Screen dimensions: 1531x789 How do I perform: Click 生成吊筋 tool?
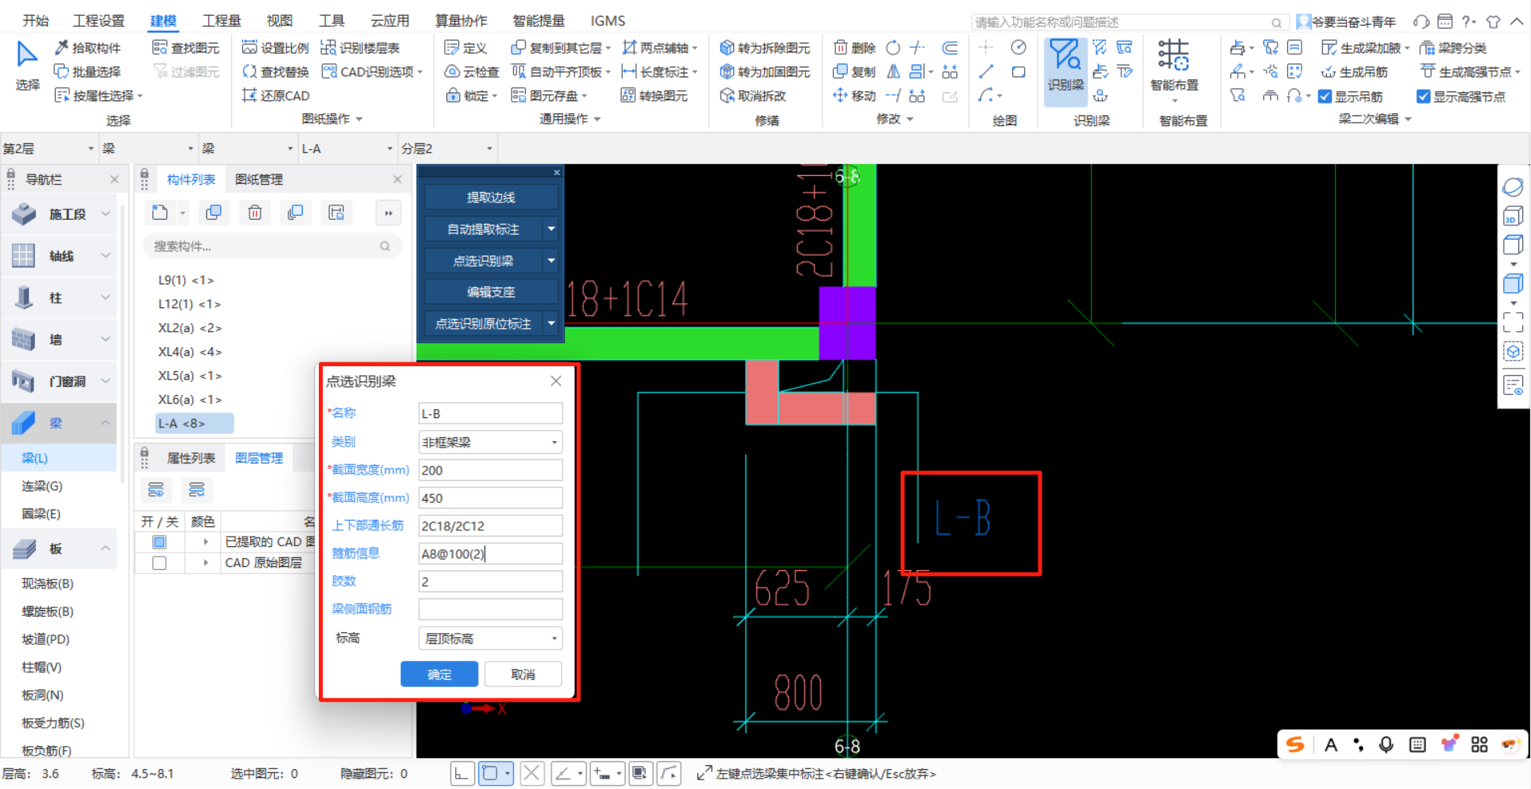tap(1354, 72)
